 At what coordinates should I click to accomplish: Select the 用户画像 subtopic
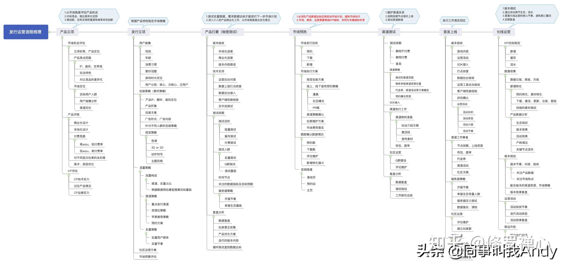pos(145,43)
